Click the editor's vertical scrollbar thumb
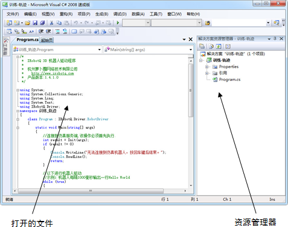Viewport: 288px width, 227px height. coord(191,91)
